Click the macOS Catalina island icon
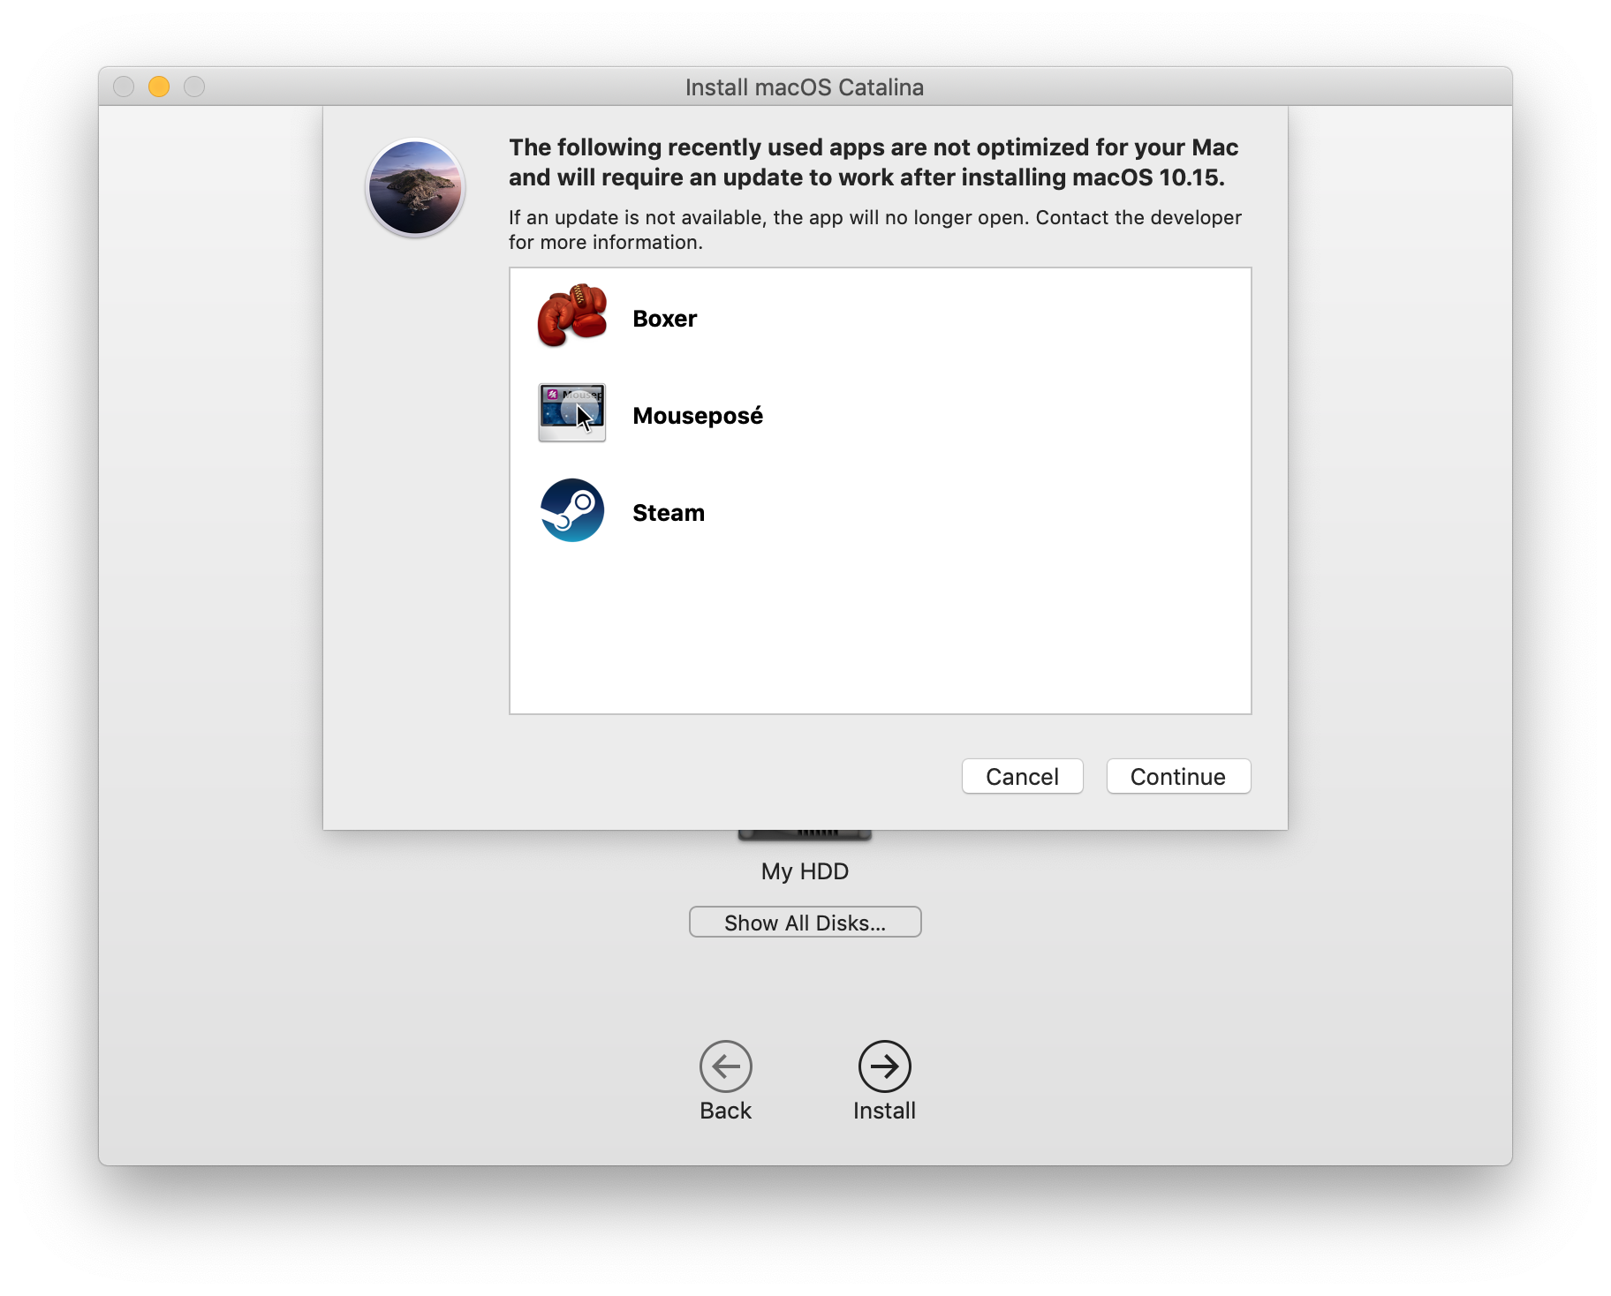This screenshot has width=1611, height=1296. tap(415, 188)
